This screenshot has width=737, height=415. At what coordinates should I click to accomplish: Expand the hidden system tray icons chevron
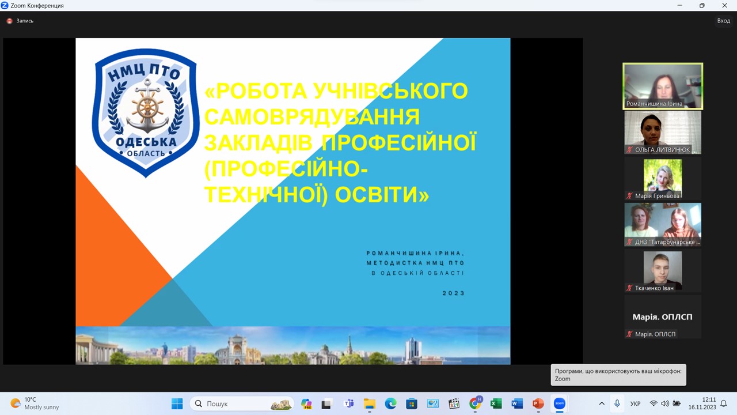coord(602,403)
